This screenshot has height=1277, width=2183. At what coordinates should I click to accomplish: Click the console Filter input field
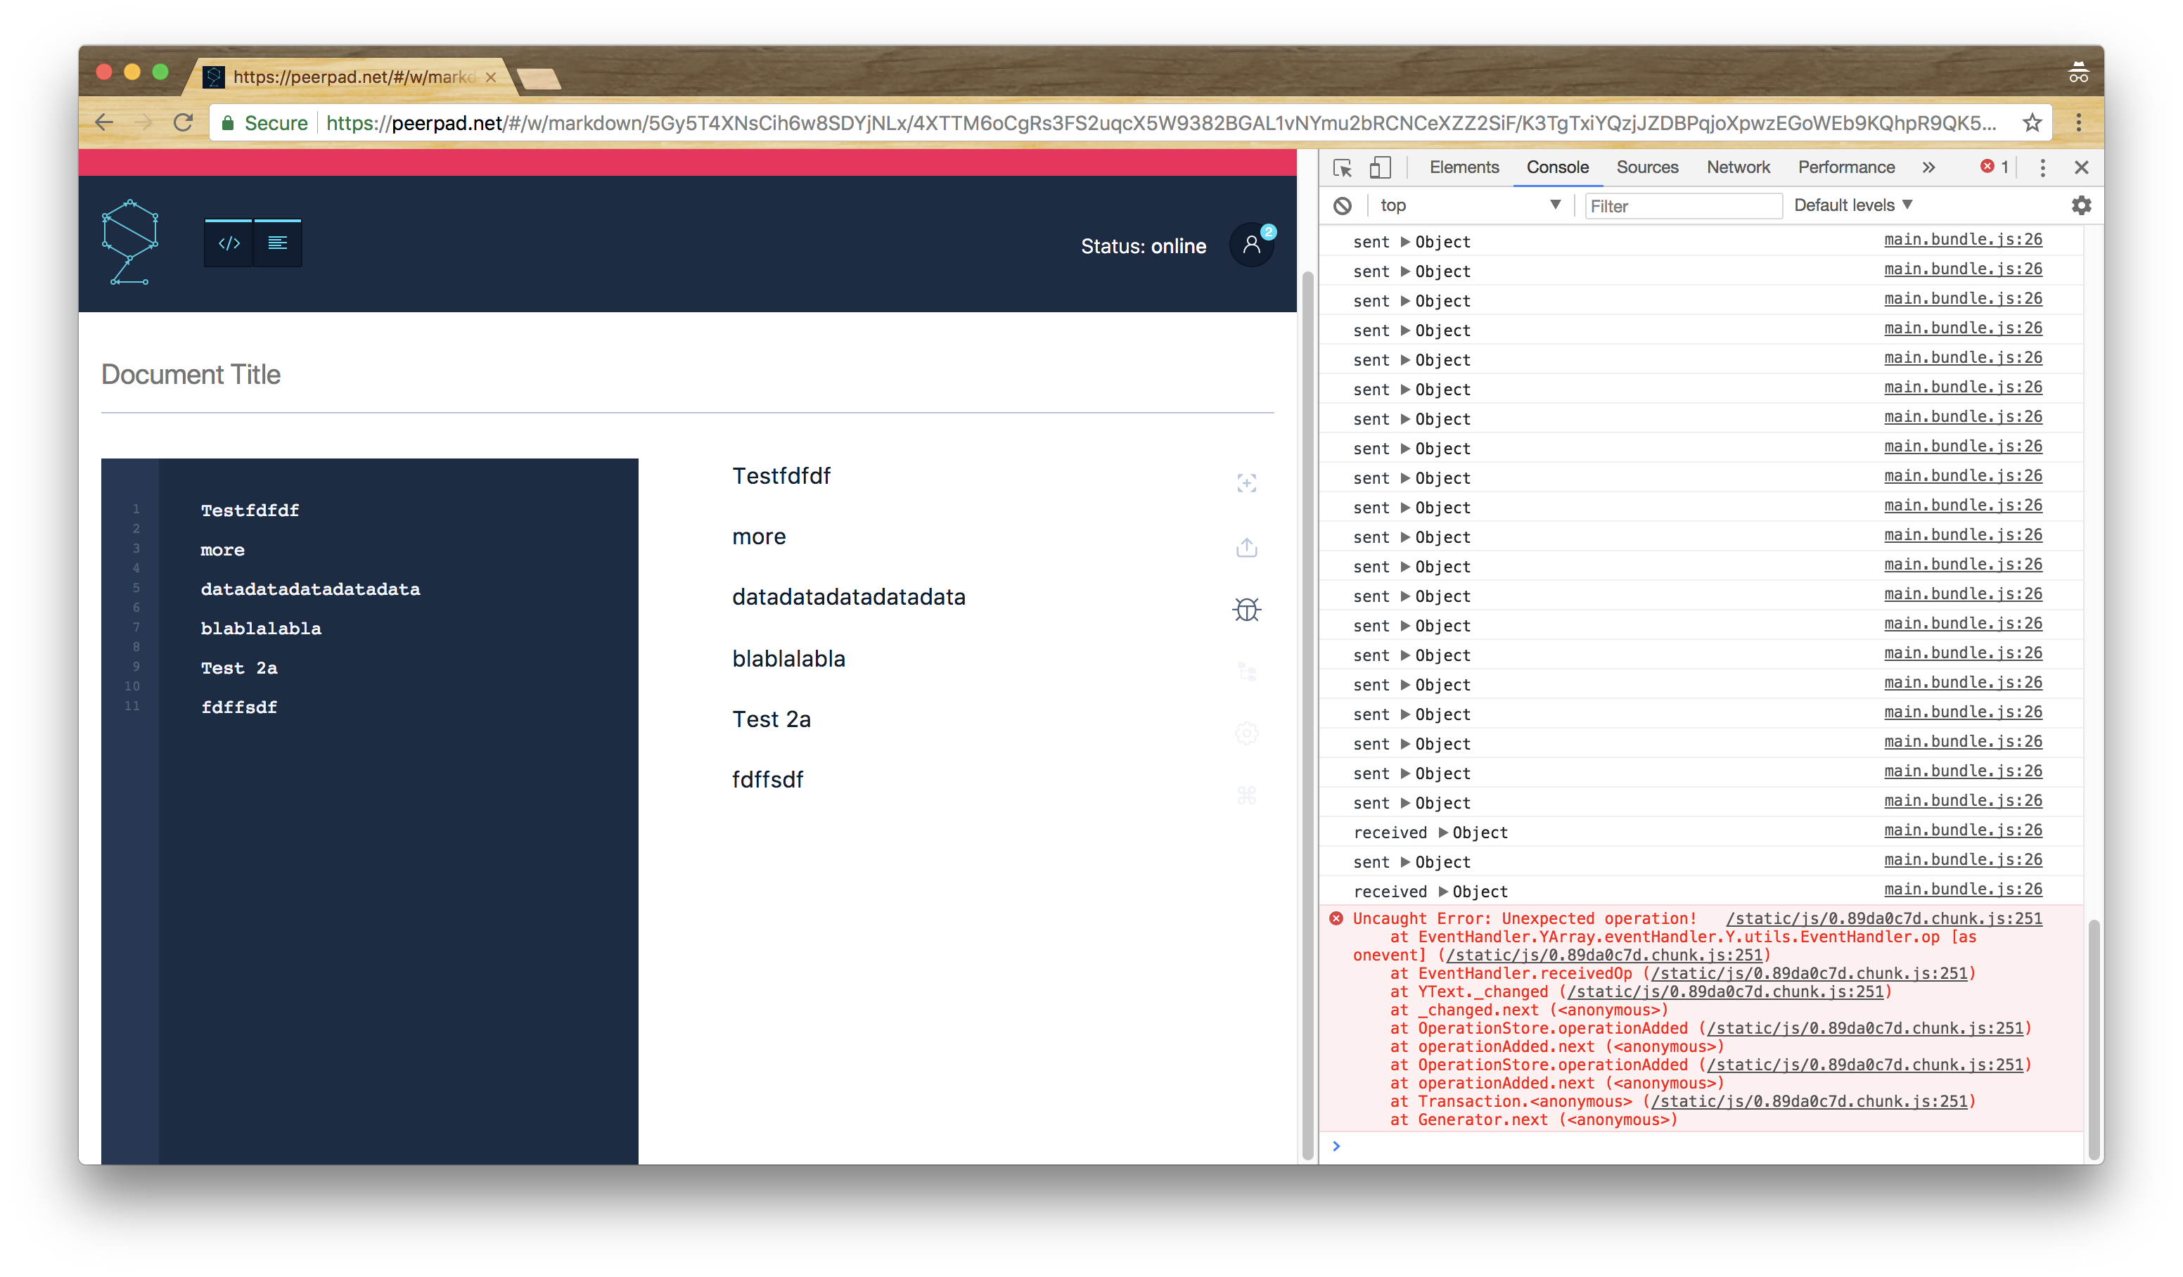pos(1682,206)
